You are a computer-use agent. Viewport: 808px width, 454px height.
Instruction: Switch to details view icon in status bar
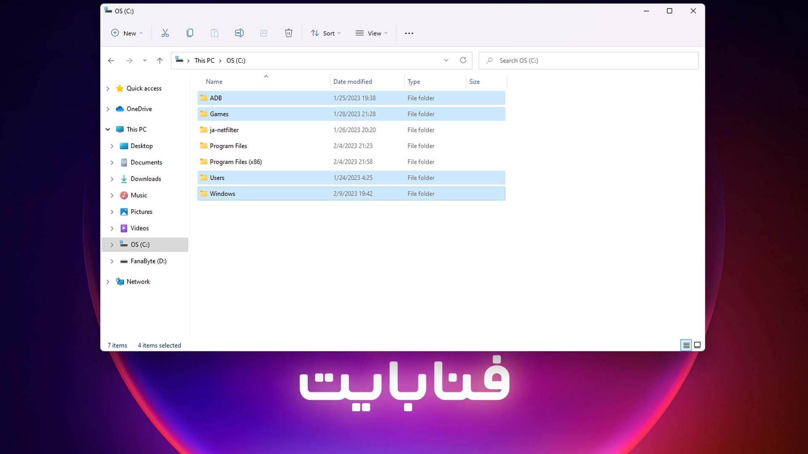pyautogui.click(x=686, y=345)
